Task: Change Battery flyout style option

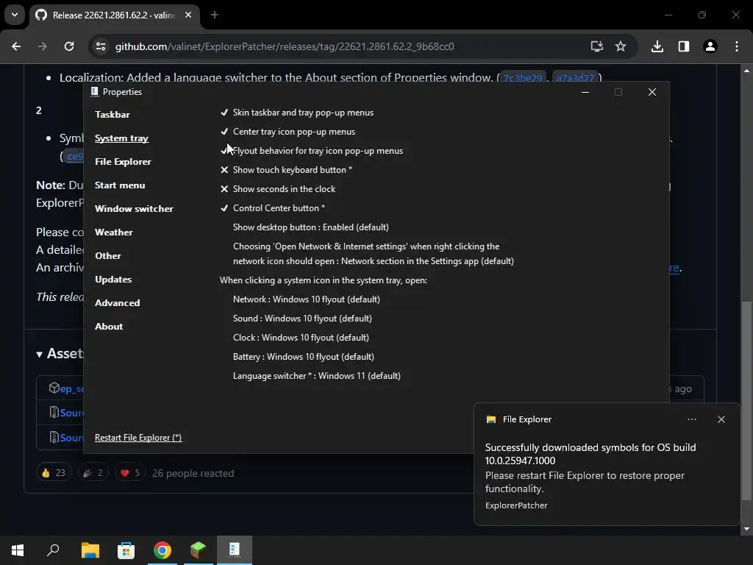Action: click(x=304, y=357)
